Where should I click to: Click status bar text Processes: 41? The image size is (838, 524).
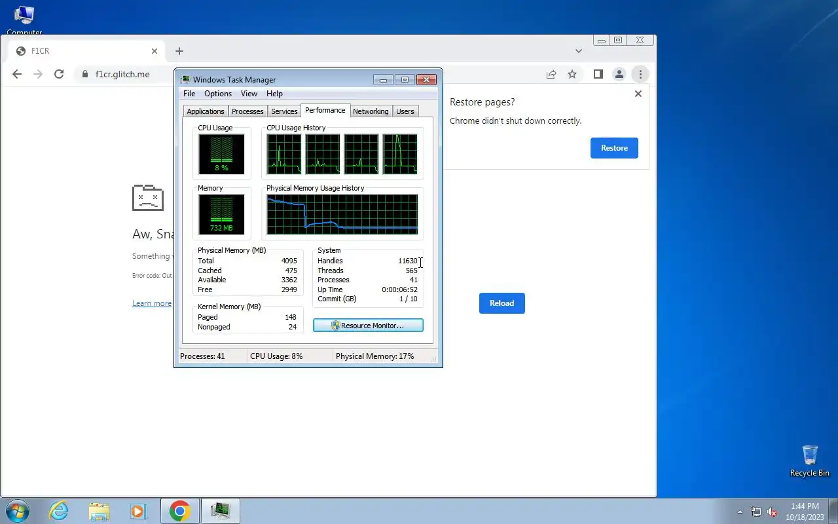(202, 356)
